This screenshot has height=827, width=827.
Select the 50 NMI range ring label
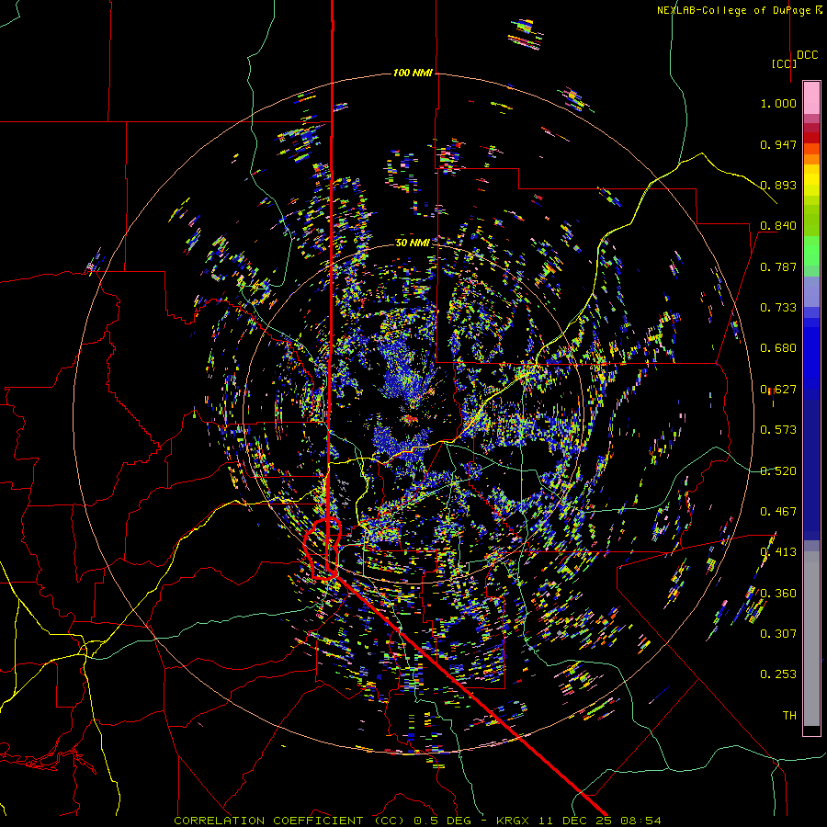click(x=413, y=243)
